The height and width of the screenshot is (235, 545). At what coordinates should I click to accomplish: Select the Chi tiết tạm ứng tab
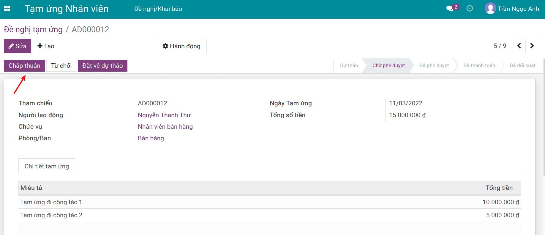click(x=47, y=166)
